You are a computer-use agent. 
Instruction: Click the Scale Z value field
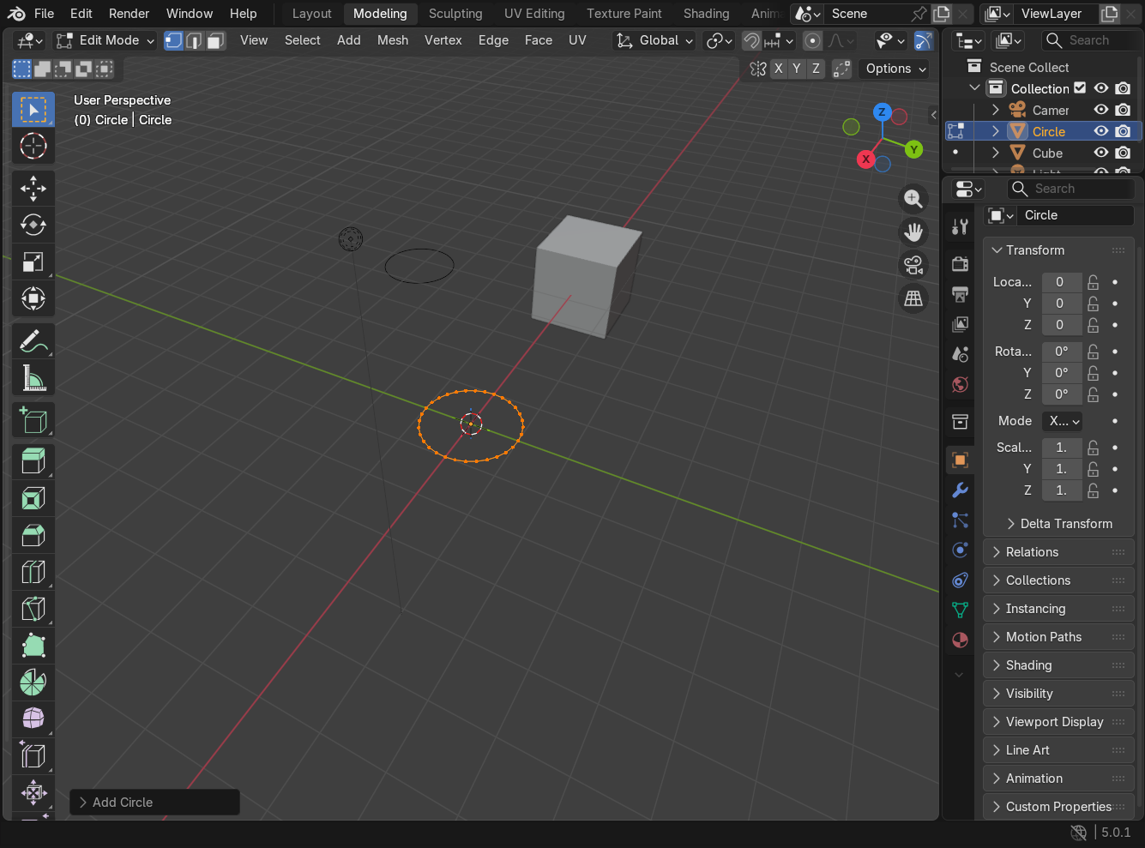(x=1061, y=490)
